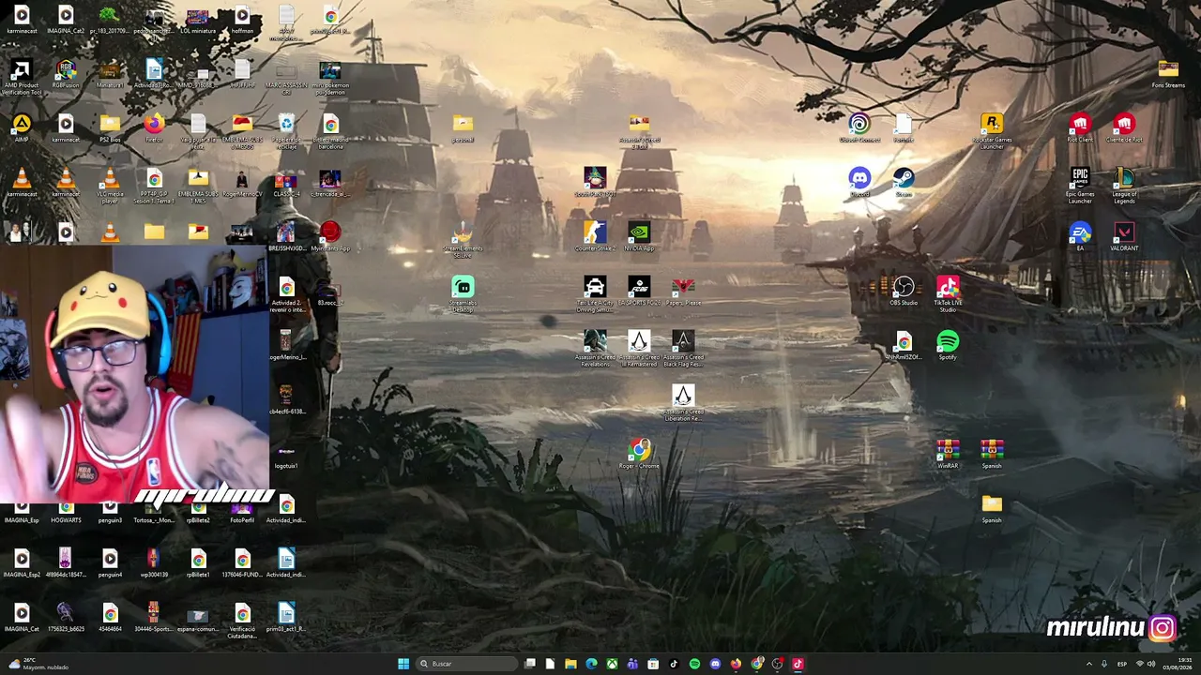Screen dimensions: 1201x675
Task: Focus the Buscar taskbar search box
Action: (466, 664)
